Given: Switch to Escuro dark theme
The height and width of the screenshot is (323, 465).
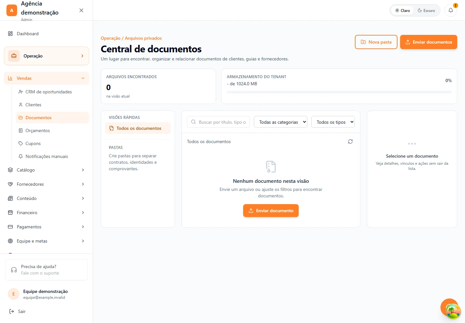Looking at the screenshot, I should click(x=426, y=10).
